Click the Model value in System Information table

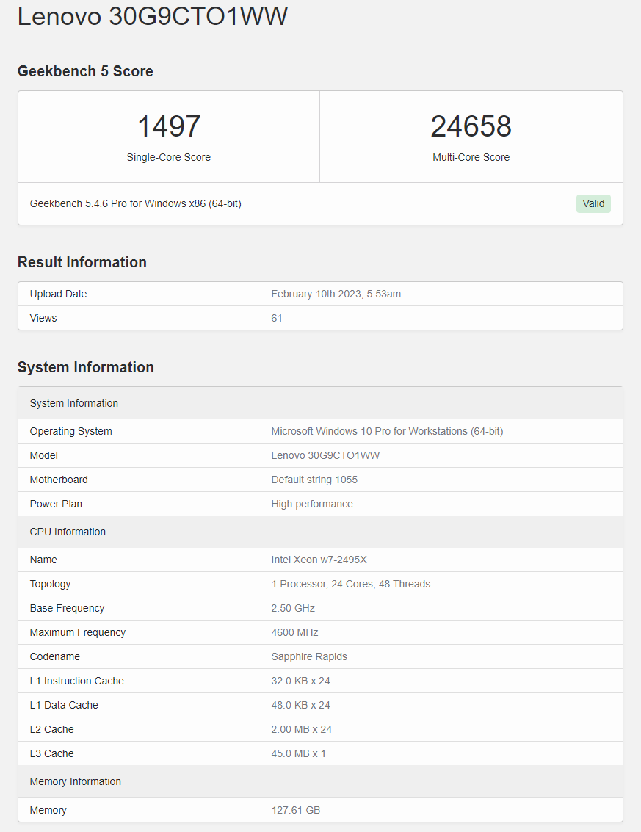pyautogui.click(x=325, y=455)
